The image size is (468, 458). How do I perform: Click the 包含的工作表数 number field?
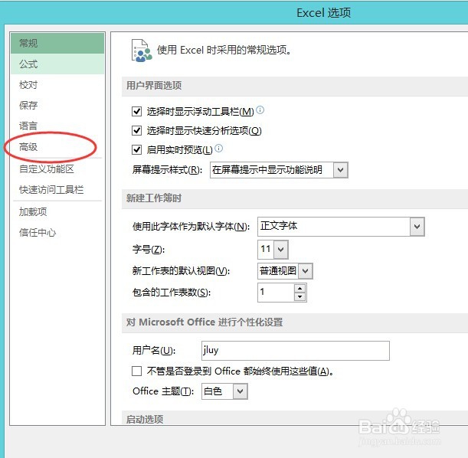276,293
